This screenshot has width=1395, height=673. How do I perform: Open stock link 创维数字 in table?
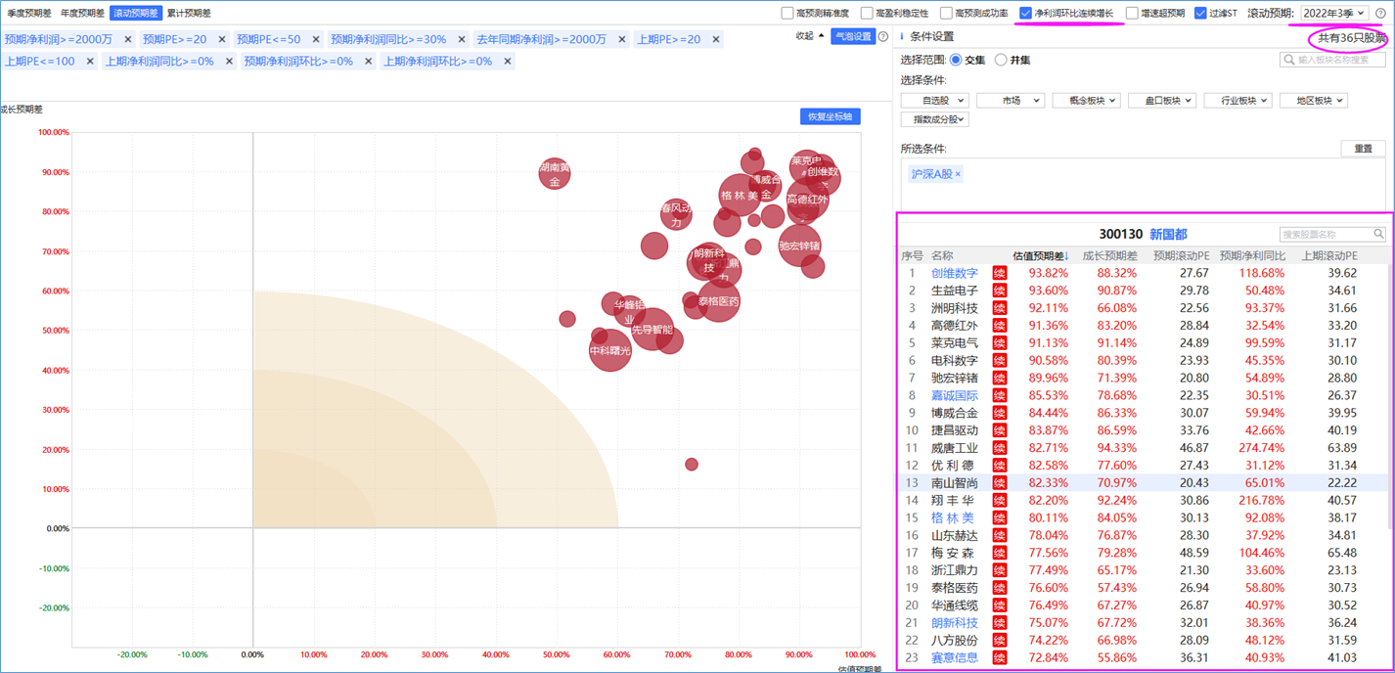[955, 273]
